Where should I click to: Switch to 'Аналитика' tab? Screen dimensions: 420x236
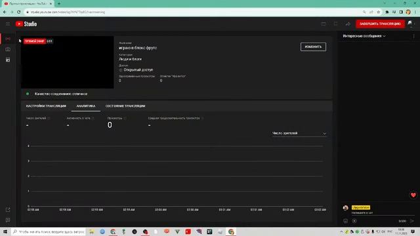(86, 106)
